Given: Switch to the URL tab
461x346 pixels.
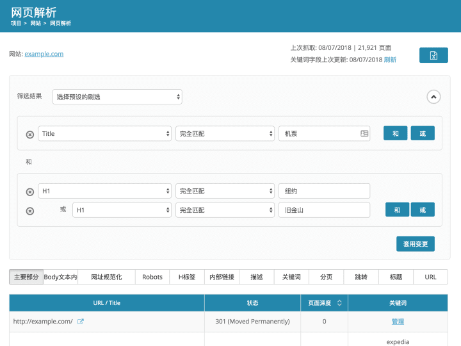Looking at the screenshot, I should (430, 277).
